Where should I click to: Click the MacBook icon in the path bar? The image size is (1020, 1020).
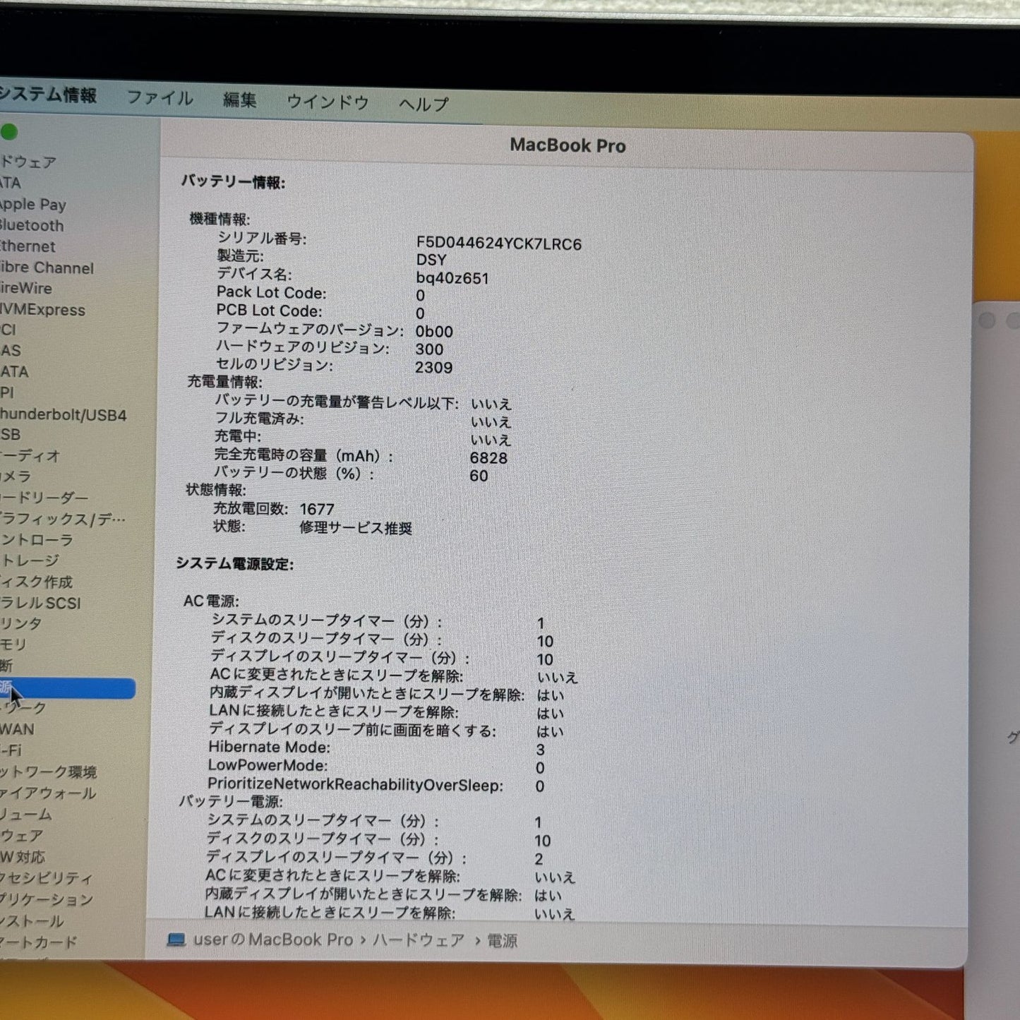pyautogui.click(x=176, y=940)
